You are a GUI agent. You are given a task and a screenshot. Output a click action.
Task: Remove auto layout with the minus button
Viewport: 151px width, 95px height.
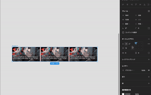point(149,39)
